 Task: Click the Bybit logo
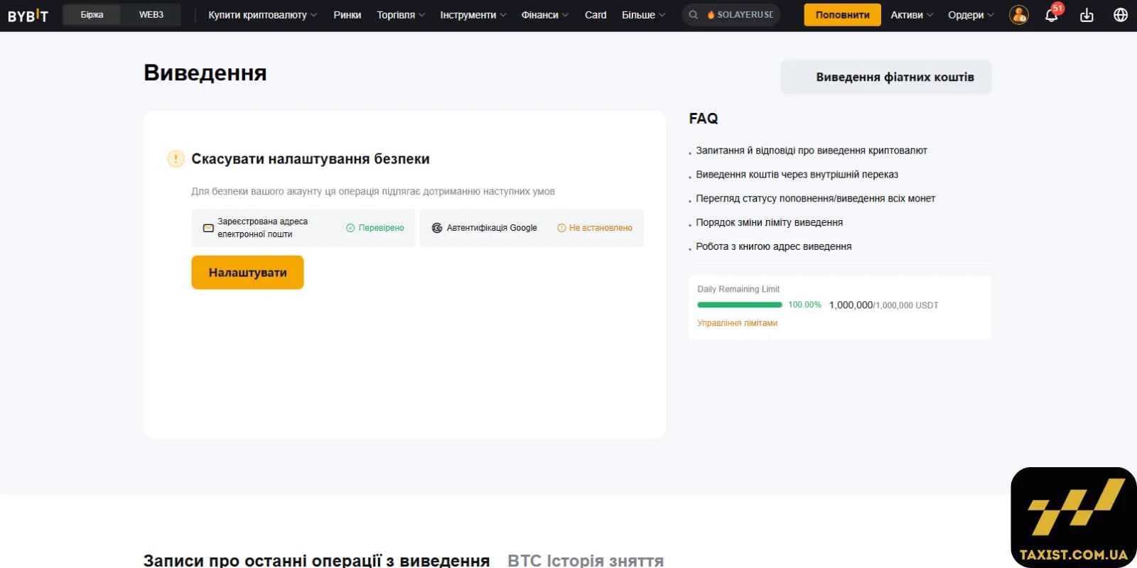(28, 15)
